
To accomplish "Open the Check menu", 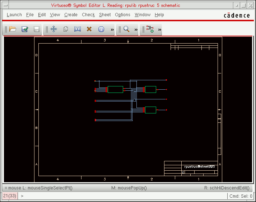I will coord(88,15).
